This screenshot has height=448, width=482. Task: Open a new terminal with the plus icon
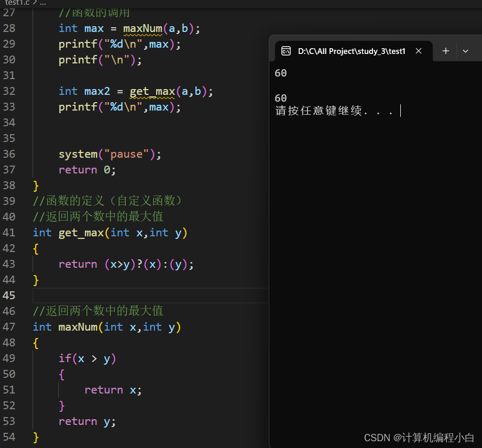click(x=445, y=51)
